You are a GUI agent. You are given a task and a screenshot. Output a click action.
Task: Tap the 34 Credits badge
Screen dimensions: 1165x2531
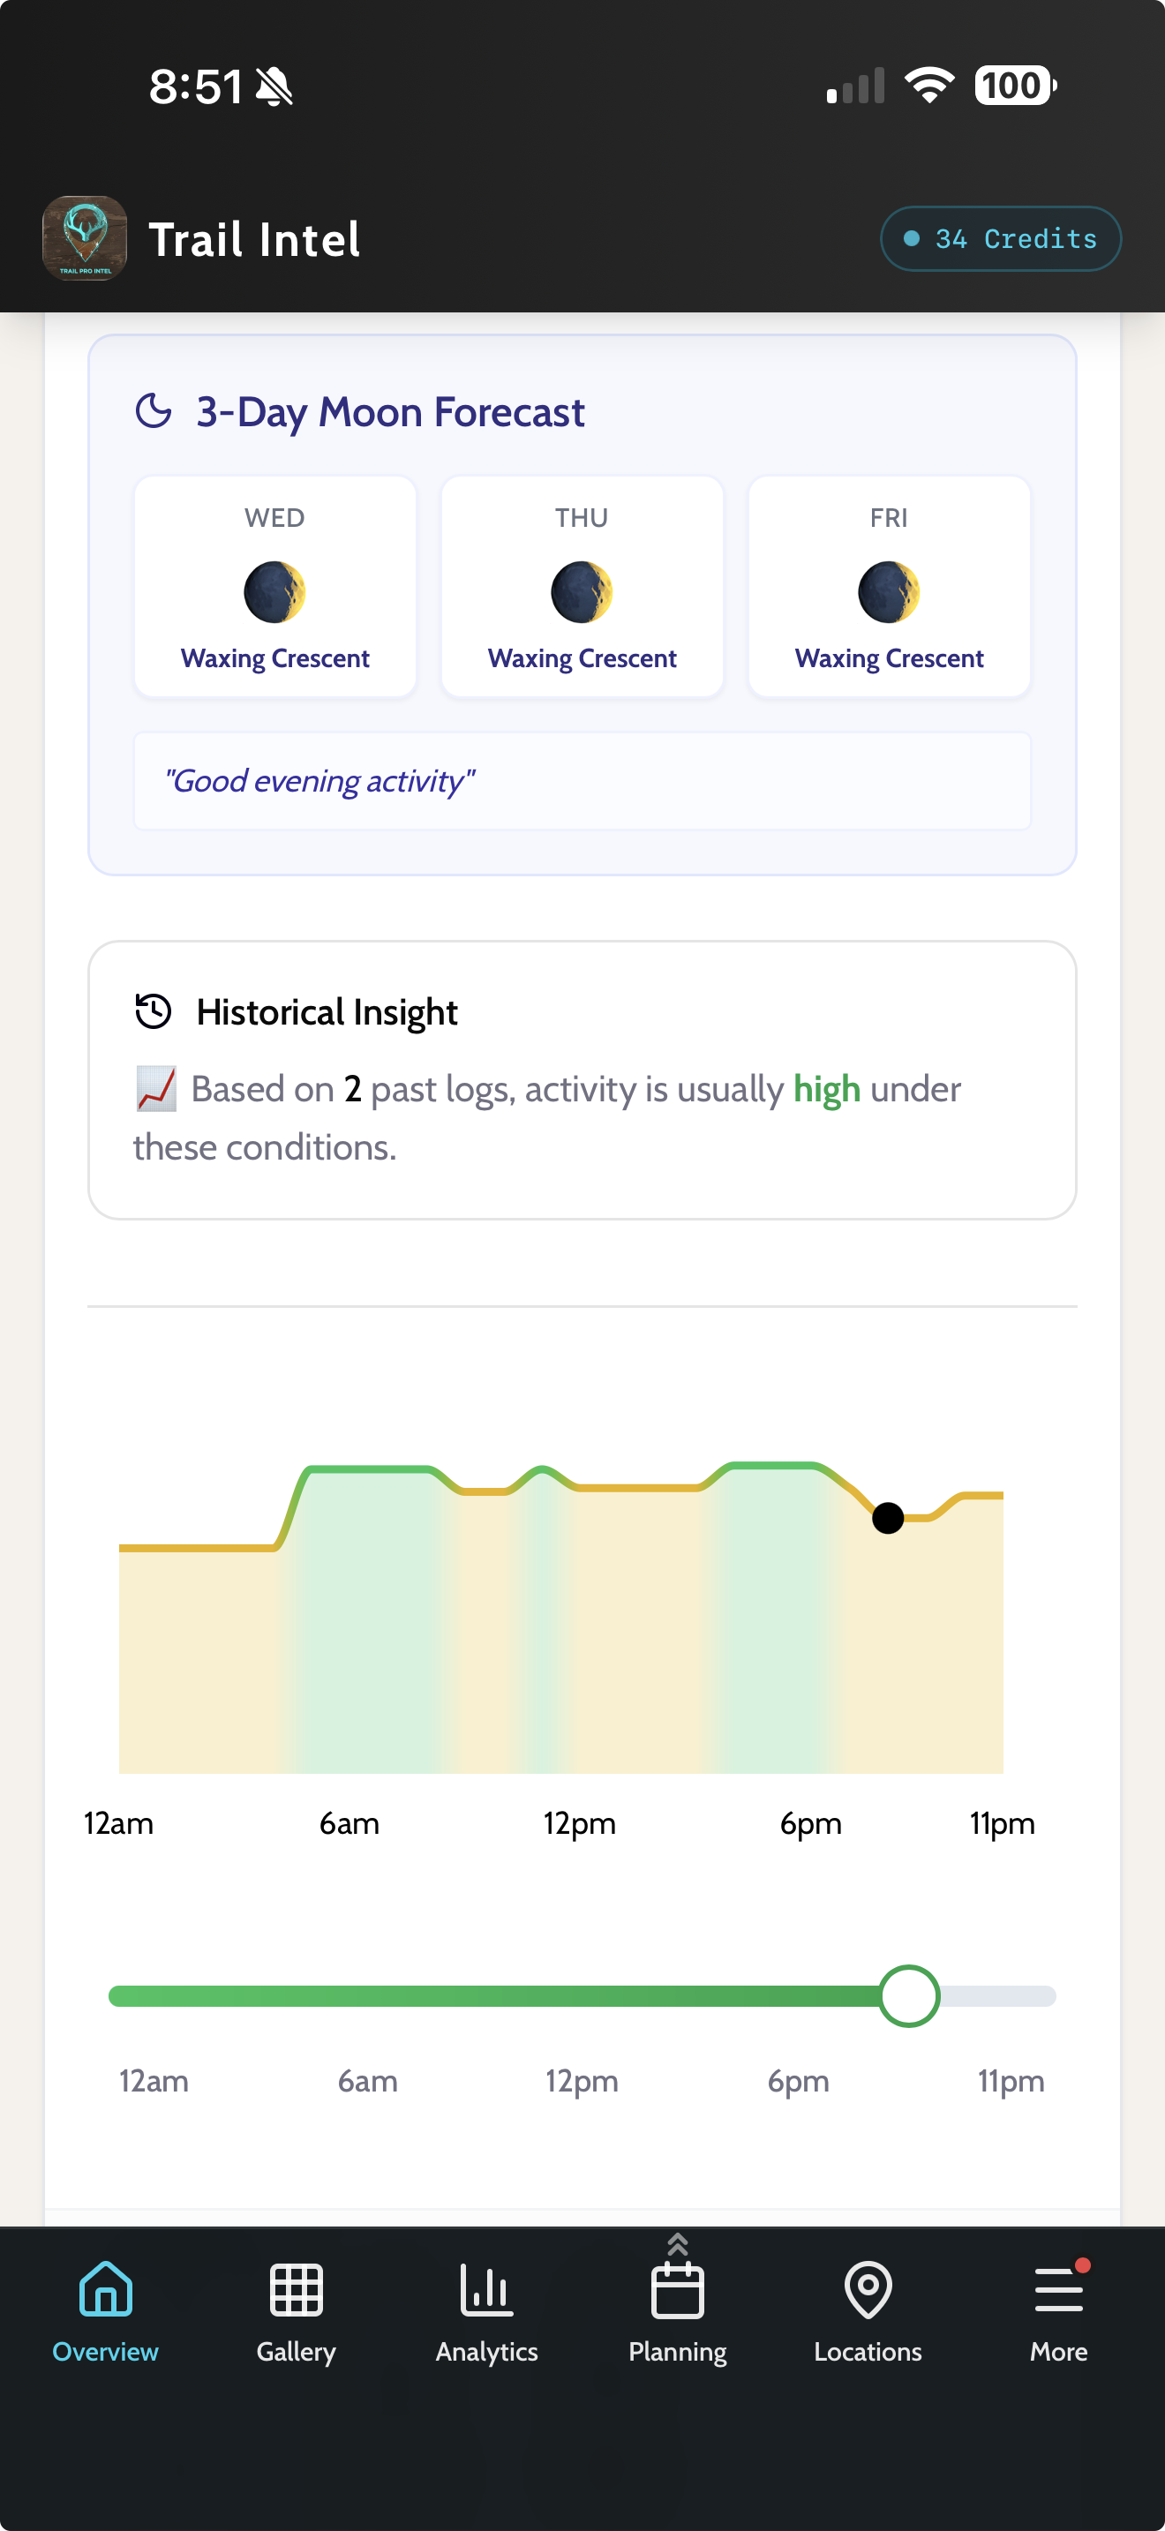(x=1000, y=239)
